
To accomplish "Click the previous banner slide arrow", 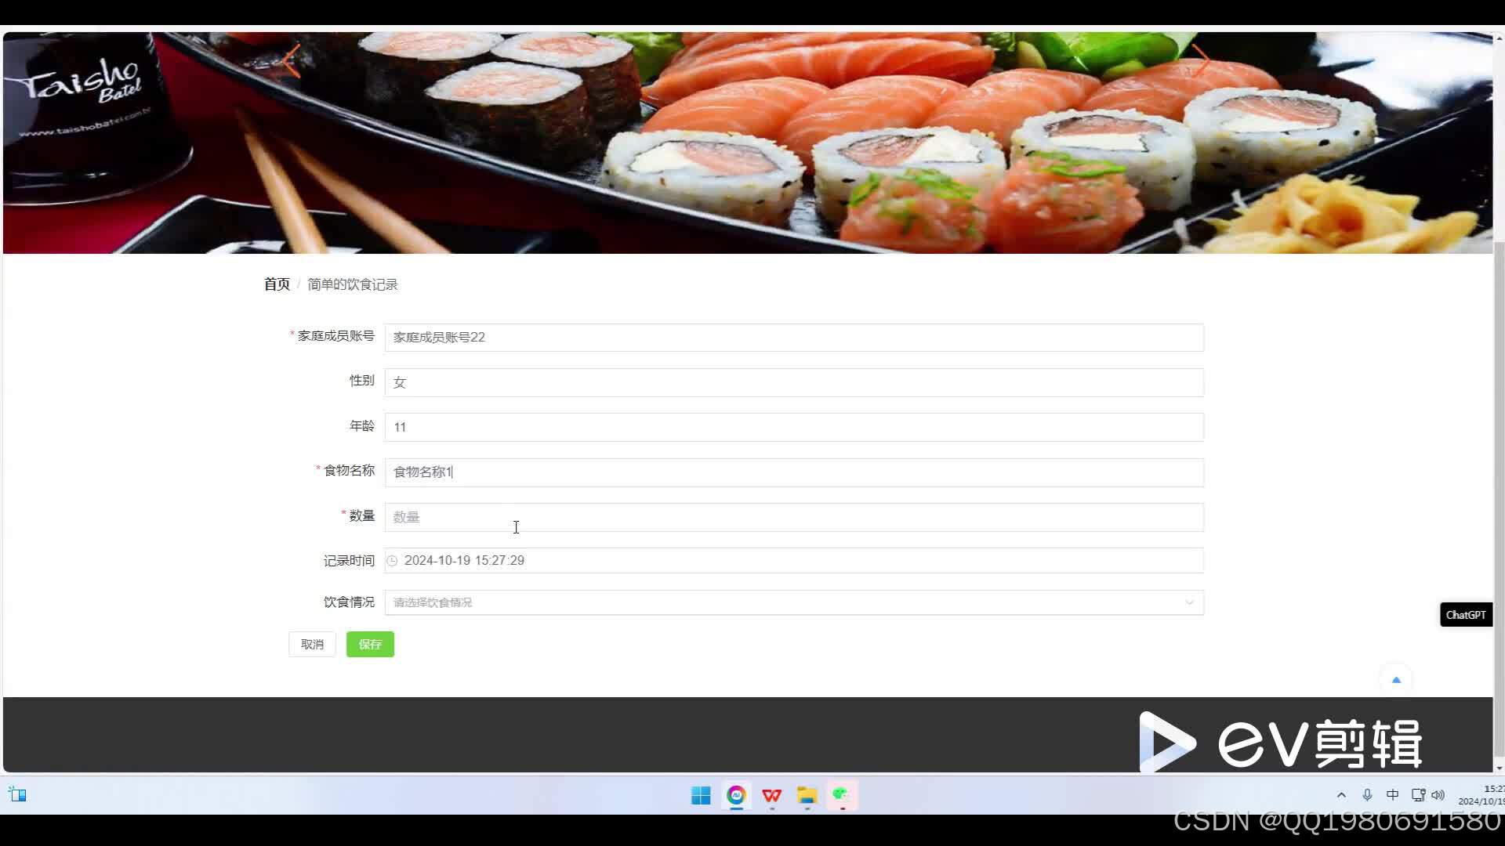I will (292, 60).
